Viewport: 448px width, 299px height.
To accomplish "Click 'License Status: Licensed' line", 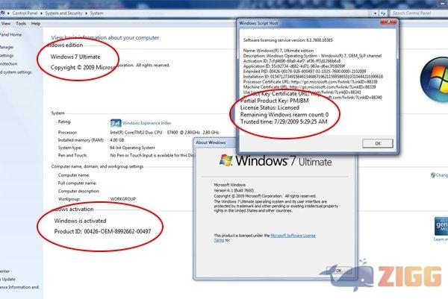I will coord(270,107).
